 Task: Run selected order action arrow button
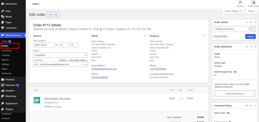[253, 29]
